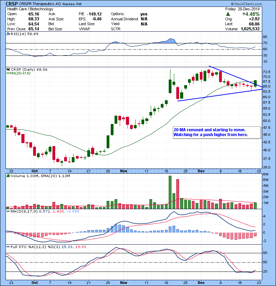Viewport: 276px width, 286px height.
Task: Click the High value 68.33
Action: point(33,19)
